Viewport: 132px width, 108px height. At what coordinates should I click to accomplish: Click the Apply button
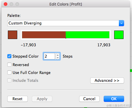pyautogui.click(x=42, y=99)
